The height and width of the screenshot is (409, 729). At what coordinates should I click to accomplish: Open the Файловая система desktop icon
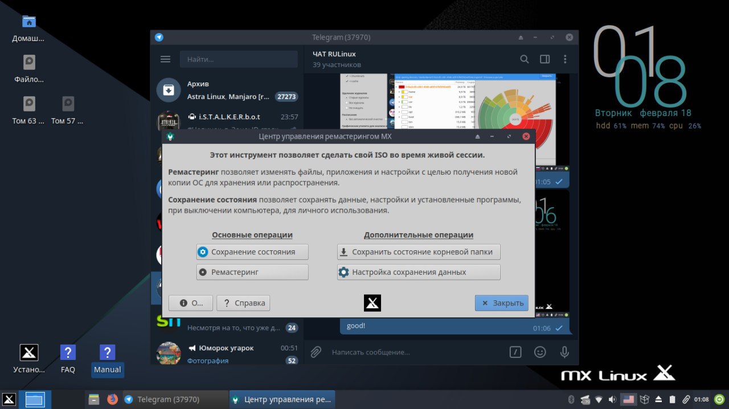point(29,68)
